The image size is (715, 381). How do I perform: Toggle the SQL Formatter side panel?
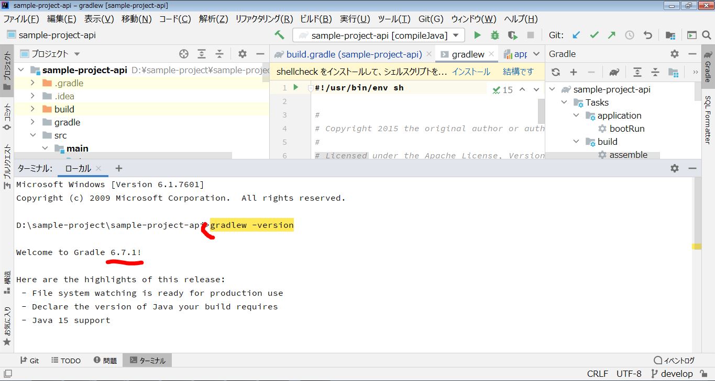pos(708,118)
